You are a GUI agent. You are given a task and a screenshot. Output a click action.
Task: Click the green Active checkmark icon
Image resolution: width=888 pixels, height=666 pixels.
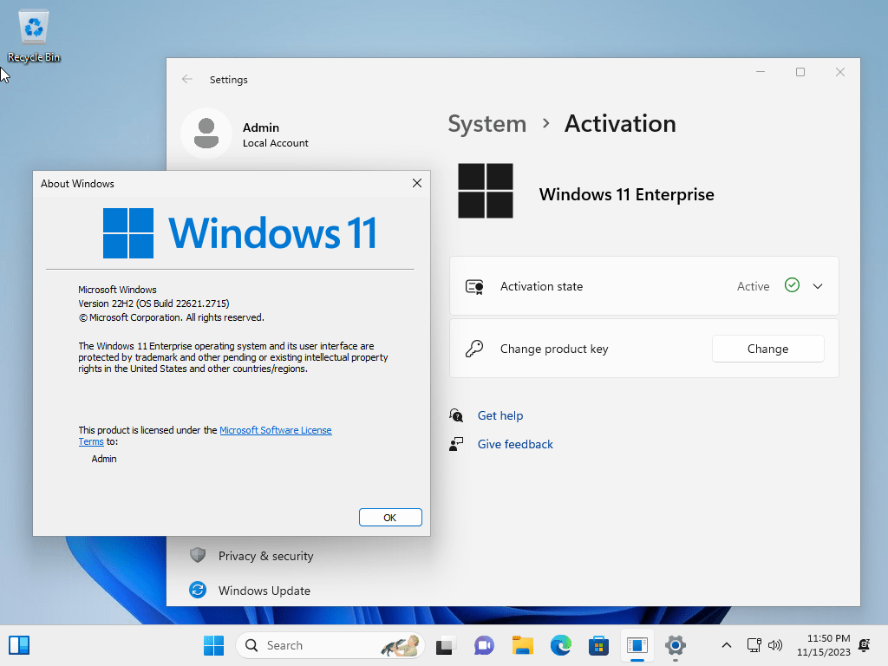792,285
